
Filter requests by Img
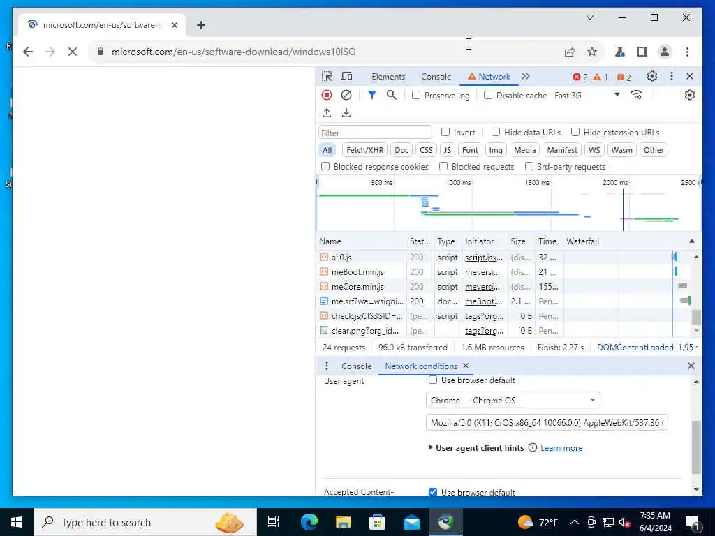[x=496, y=150]
